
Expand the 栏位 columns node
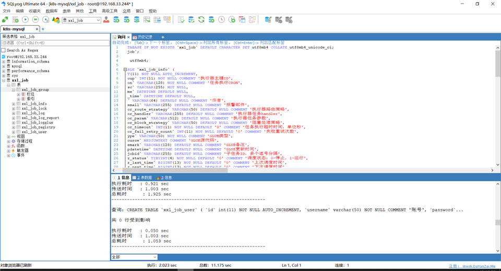pos(18,95)
